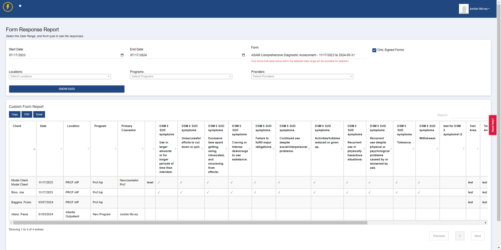The image size is (501, 250).
Task: Sort by Location column arrows
Action: (88, 149)
